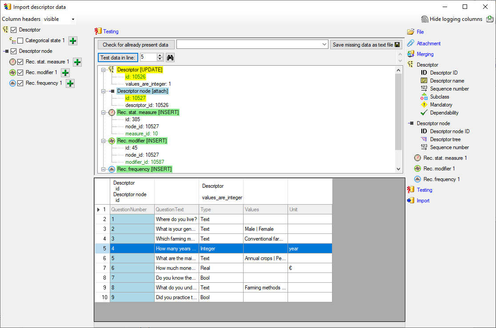Select Descriptor tree entry in right panel
Viewport: 496px width, 328px height.
(445, 139)
